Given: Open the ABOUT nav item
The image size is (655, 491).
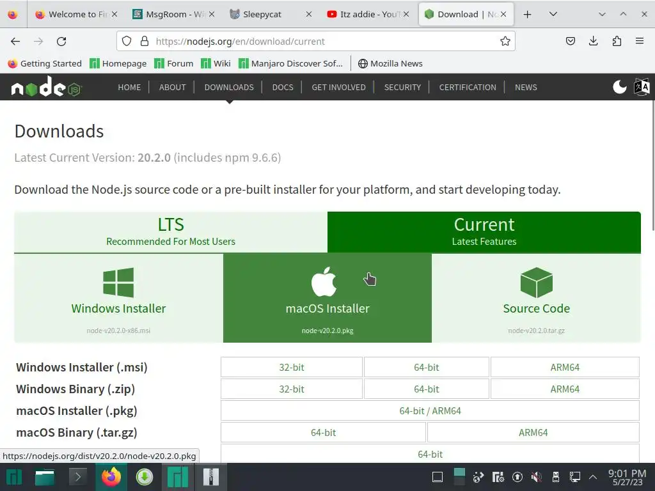Looking at the screenshot, I should (x=172, y=87).
